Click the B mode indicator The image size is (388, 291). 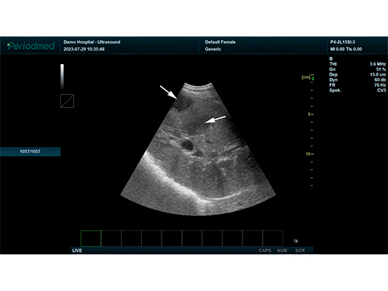331,59
